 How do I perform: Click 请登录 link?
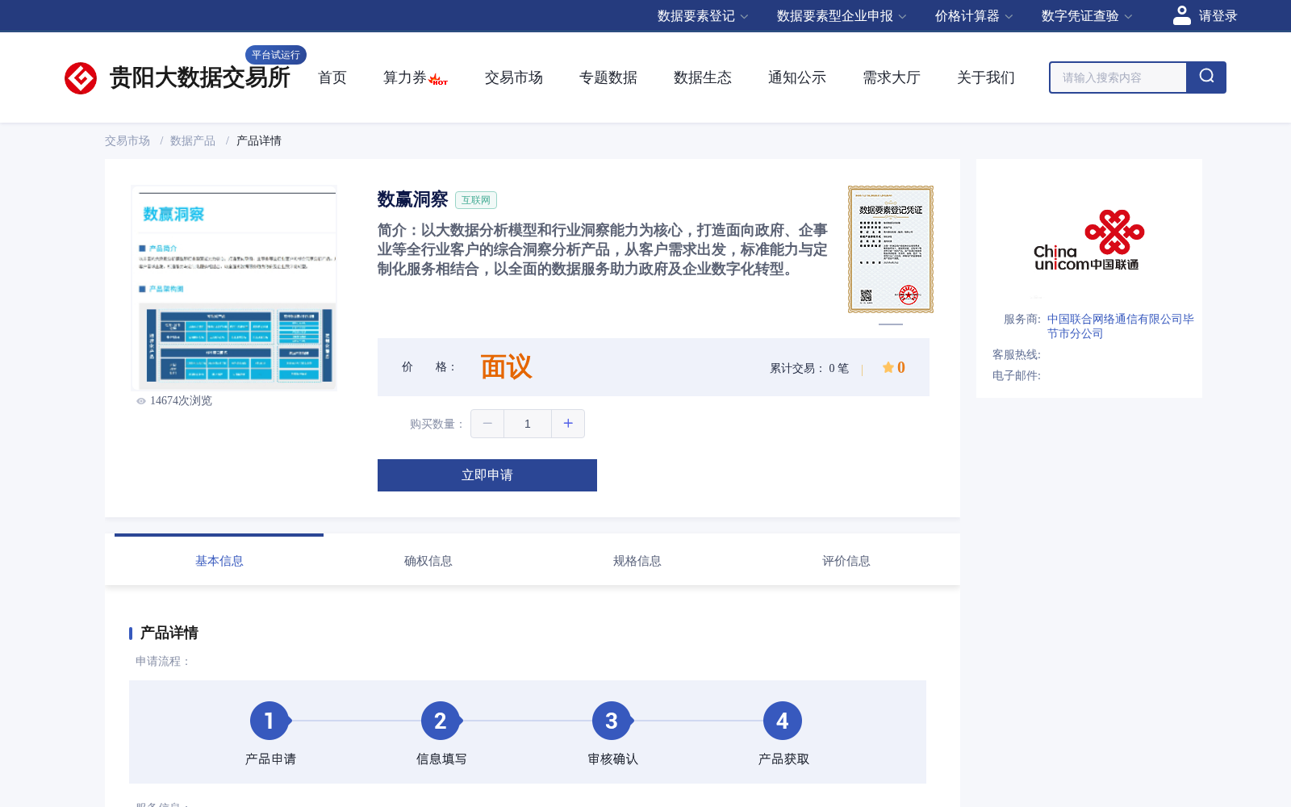pyautogui.click(x=1218, y=16)
